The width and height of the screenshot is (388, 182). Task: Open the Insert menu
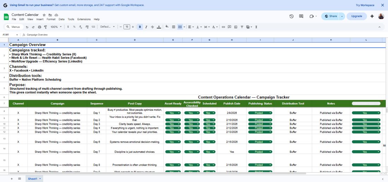coord(40,19)
